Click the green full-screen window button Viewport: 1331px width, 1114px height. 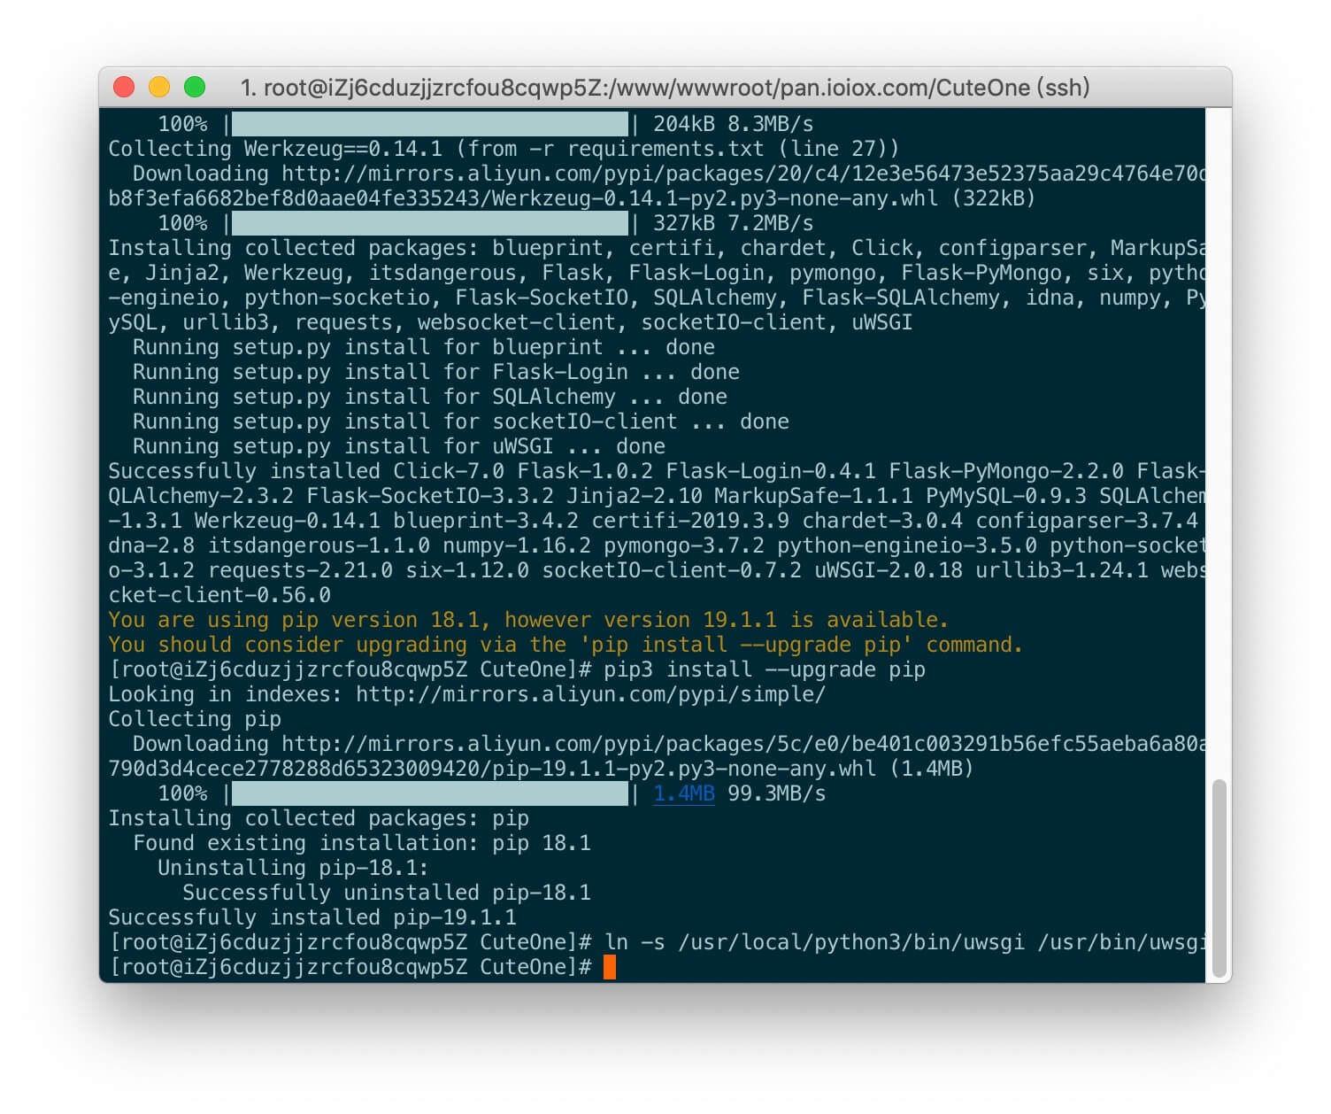pos(195,87)
